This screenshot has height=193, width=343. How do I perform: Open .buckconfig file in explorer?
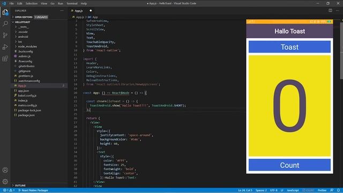tap(26, 51)
